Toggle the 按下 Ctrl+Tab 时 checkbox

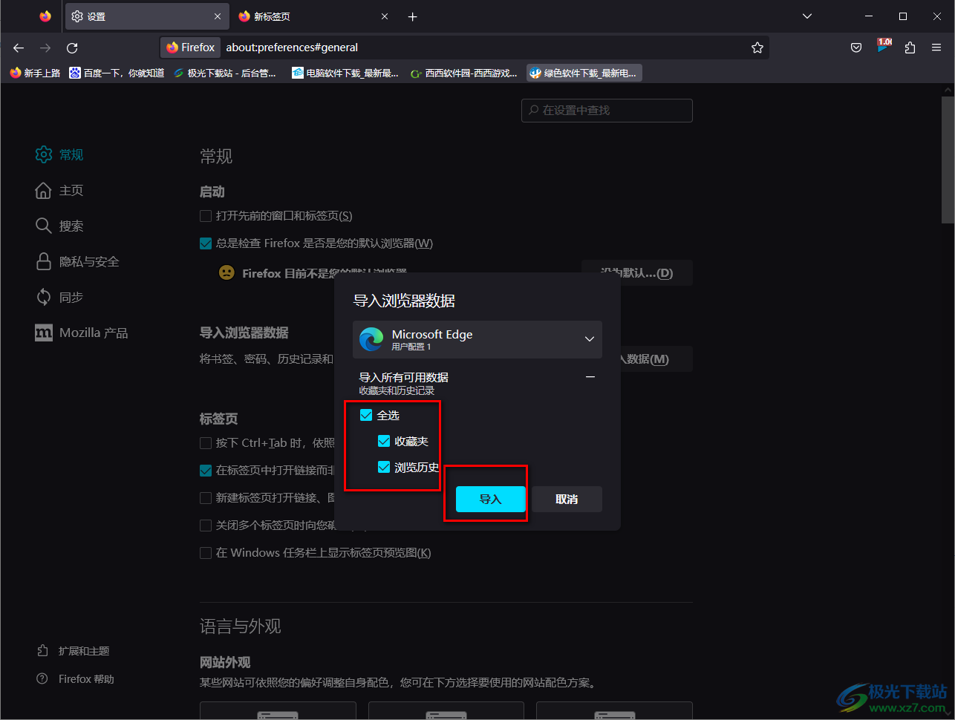tap(206, 443)
